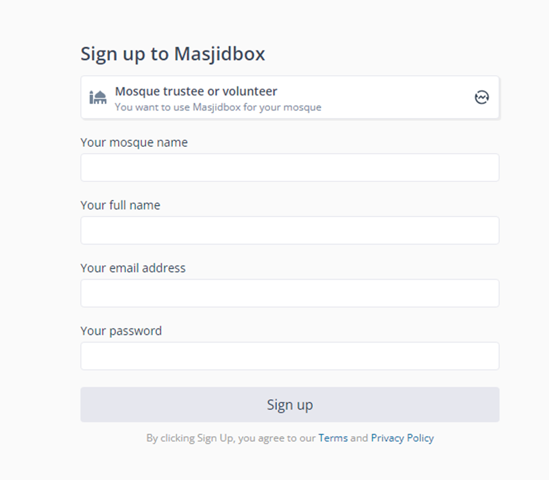Image resolution: width=549 pixels, height=480 pixels.
Task: Click the 'Sign up to Masjidbox' heading
Action: 173,54
